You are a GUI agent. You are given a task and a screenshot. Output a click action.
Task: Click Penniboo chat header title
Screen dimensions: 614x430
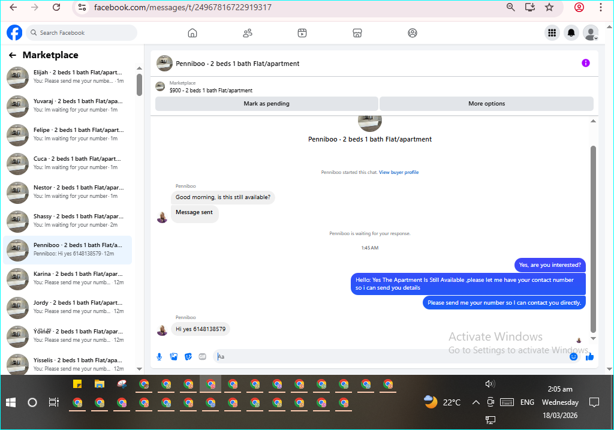point(237,64)
